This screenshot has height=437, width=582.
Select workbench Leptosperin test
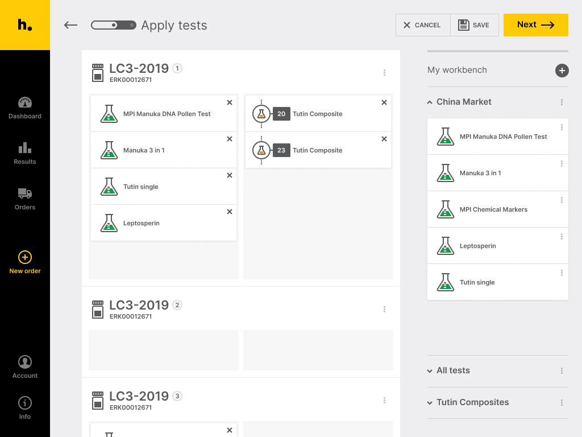click(x=497, y=246)
